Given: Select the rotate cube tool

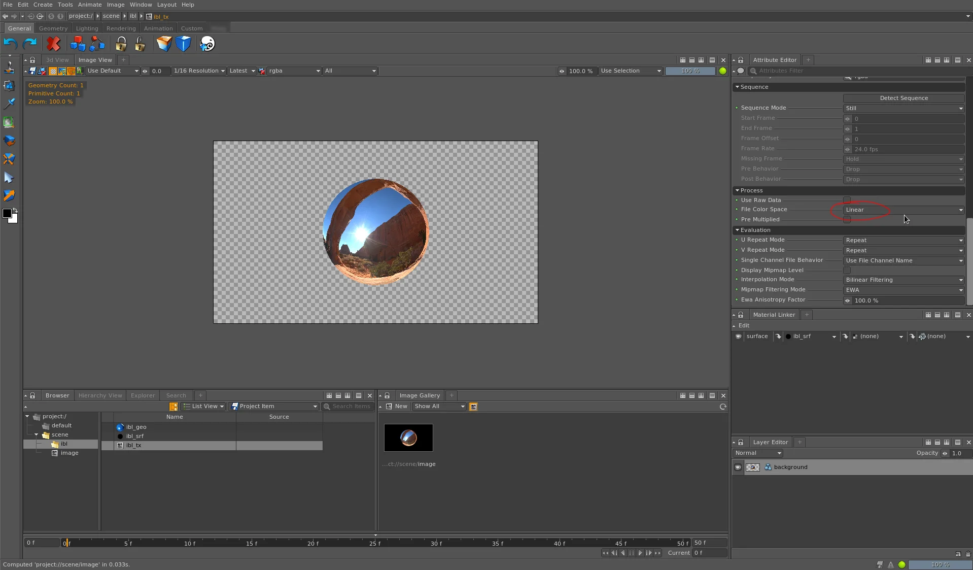Looking at the screenshot, I should (9, 141).
